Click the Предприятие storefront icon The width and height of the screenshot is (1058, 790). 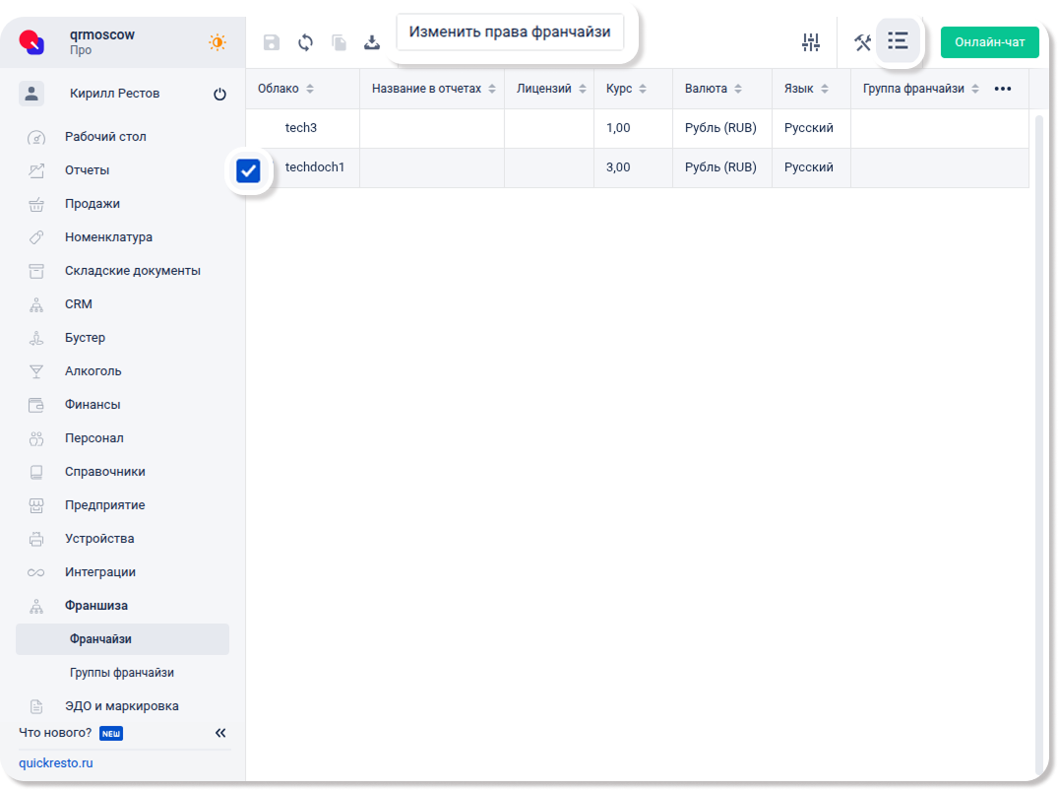pyautogui.click(x=36, y=505)
